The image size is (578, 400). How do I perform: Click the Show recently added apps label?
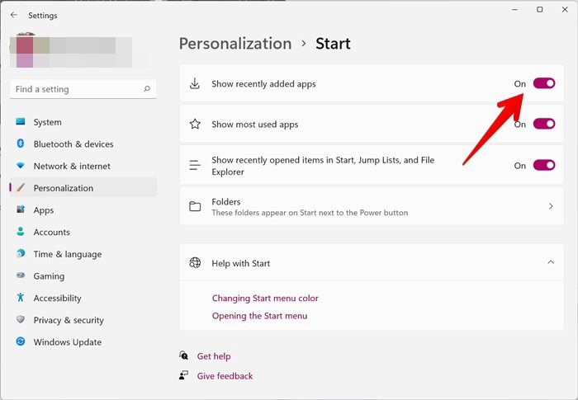coord(263,84)
